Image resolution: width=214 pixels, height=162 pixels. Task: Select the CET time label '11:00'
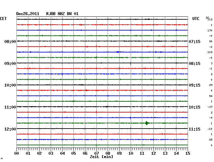[10, 107]
